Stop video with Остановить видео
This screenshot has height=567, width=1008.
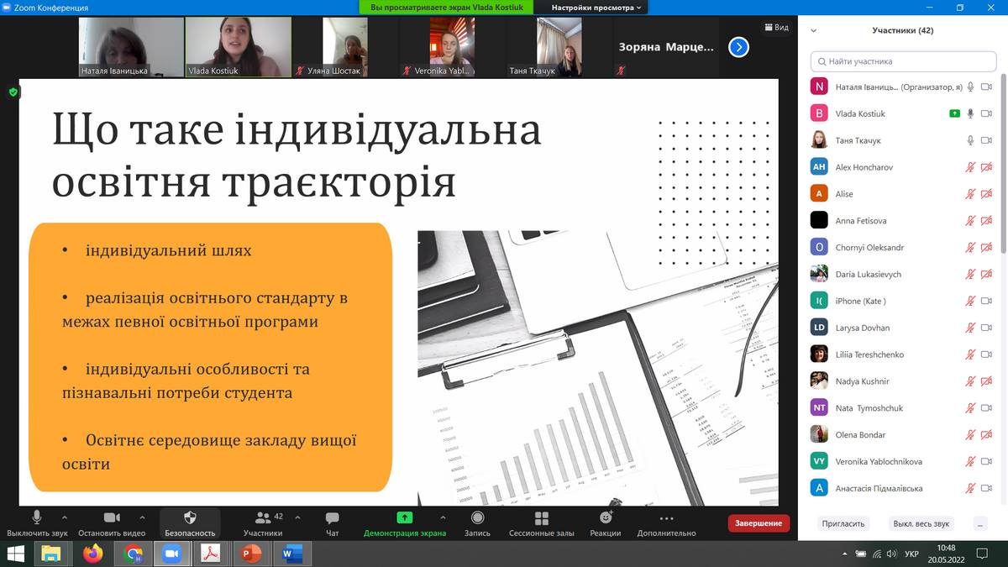click(x=112, y=518)
